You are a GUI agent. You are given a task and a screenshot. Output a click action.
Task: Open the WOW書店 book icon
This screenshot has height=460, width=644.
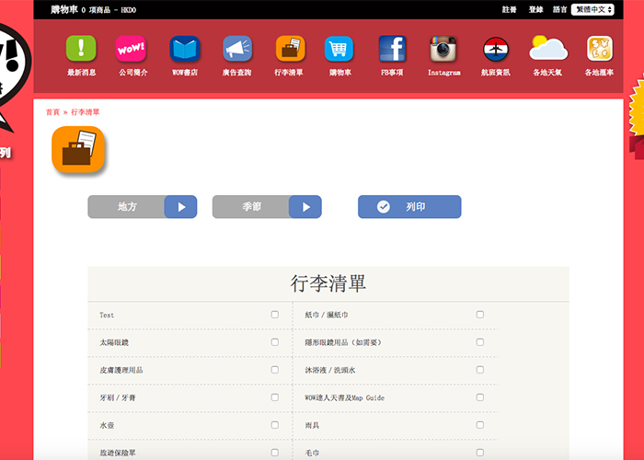(x=185, y=49)
